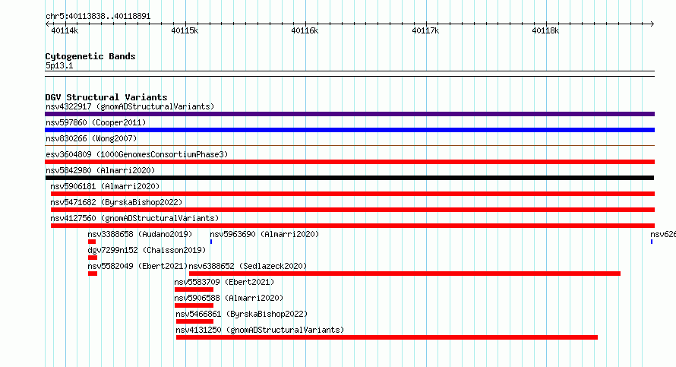Screen dimensions: 676x367
Task: Open nsv5906181 (Almarri2020) label
Action: pos(105,186)
